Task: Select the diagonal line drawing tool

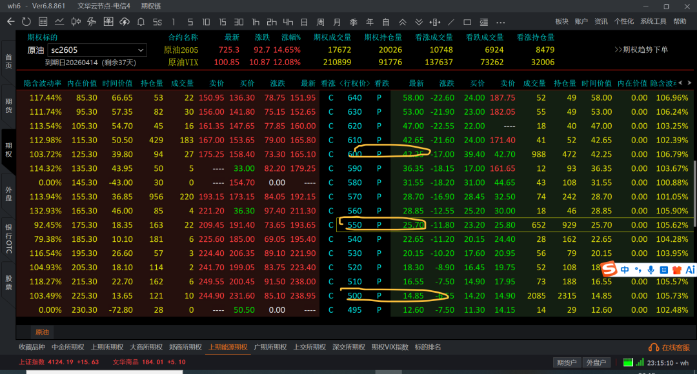Action: point(451,22)
